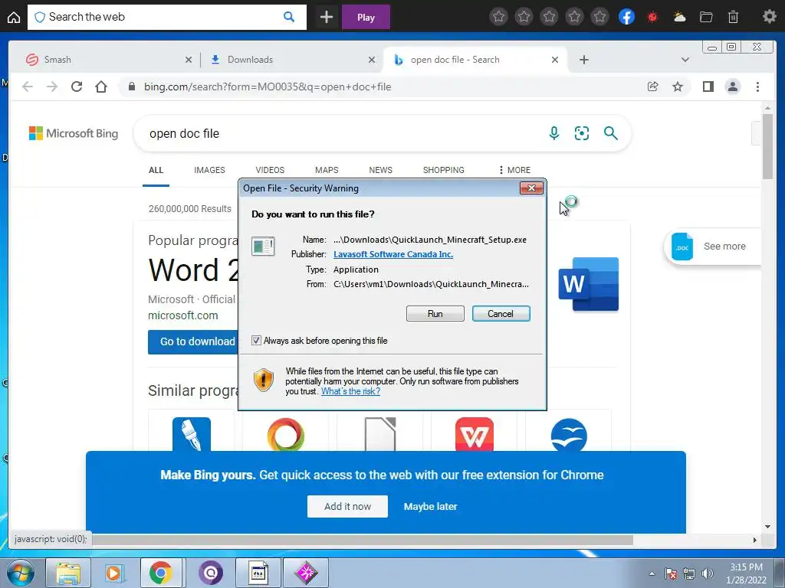The width and height of the screenshot is (785, 588).
Task: Click the See more .doc card
Action: tap(712, 246)
